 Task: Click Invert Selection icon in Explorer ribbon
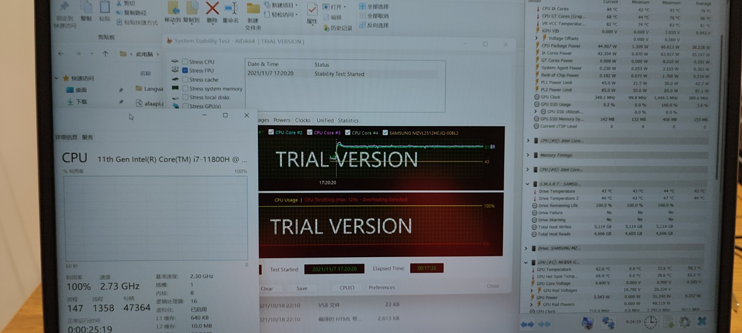click(363, 25)
